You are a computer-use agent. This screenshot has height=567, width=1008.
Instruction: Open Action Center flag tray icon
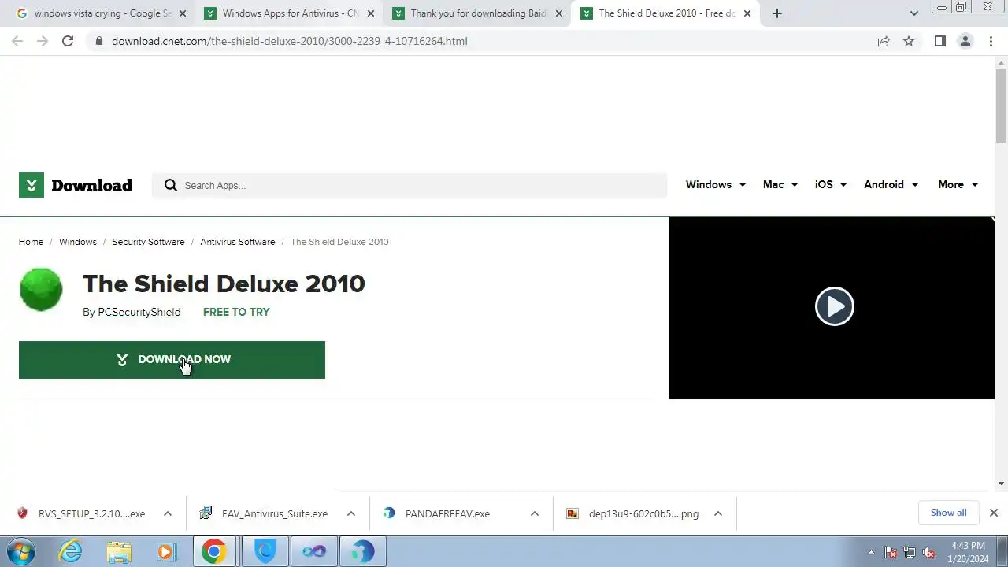pyautogui.click(x=891, y=552)
